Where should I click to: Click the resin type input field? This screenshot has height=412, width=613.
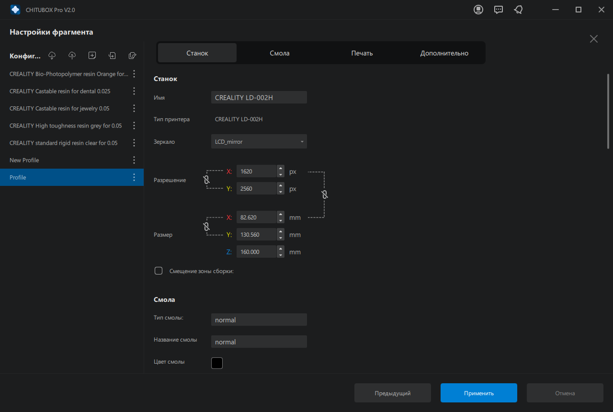pyautogui.click(x=259, y=320)
